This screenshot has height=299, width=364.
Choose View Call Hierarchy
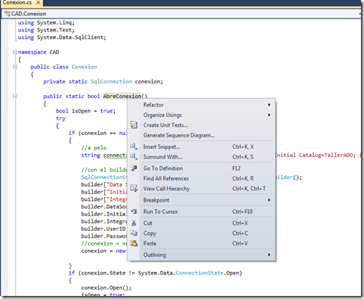(202, 189)
